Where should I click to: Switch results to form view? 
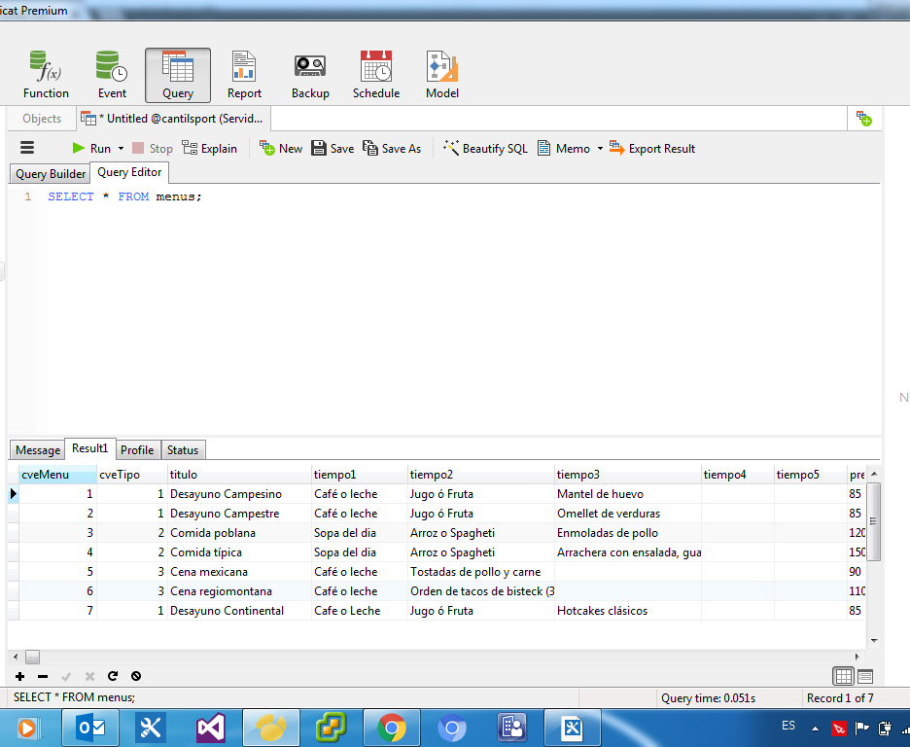tap(864, 676)
